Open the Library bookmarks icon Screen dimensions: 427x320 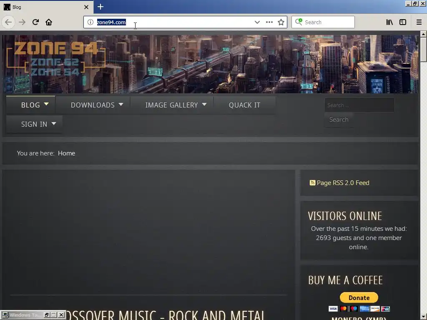[389, 22]
